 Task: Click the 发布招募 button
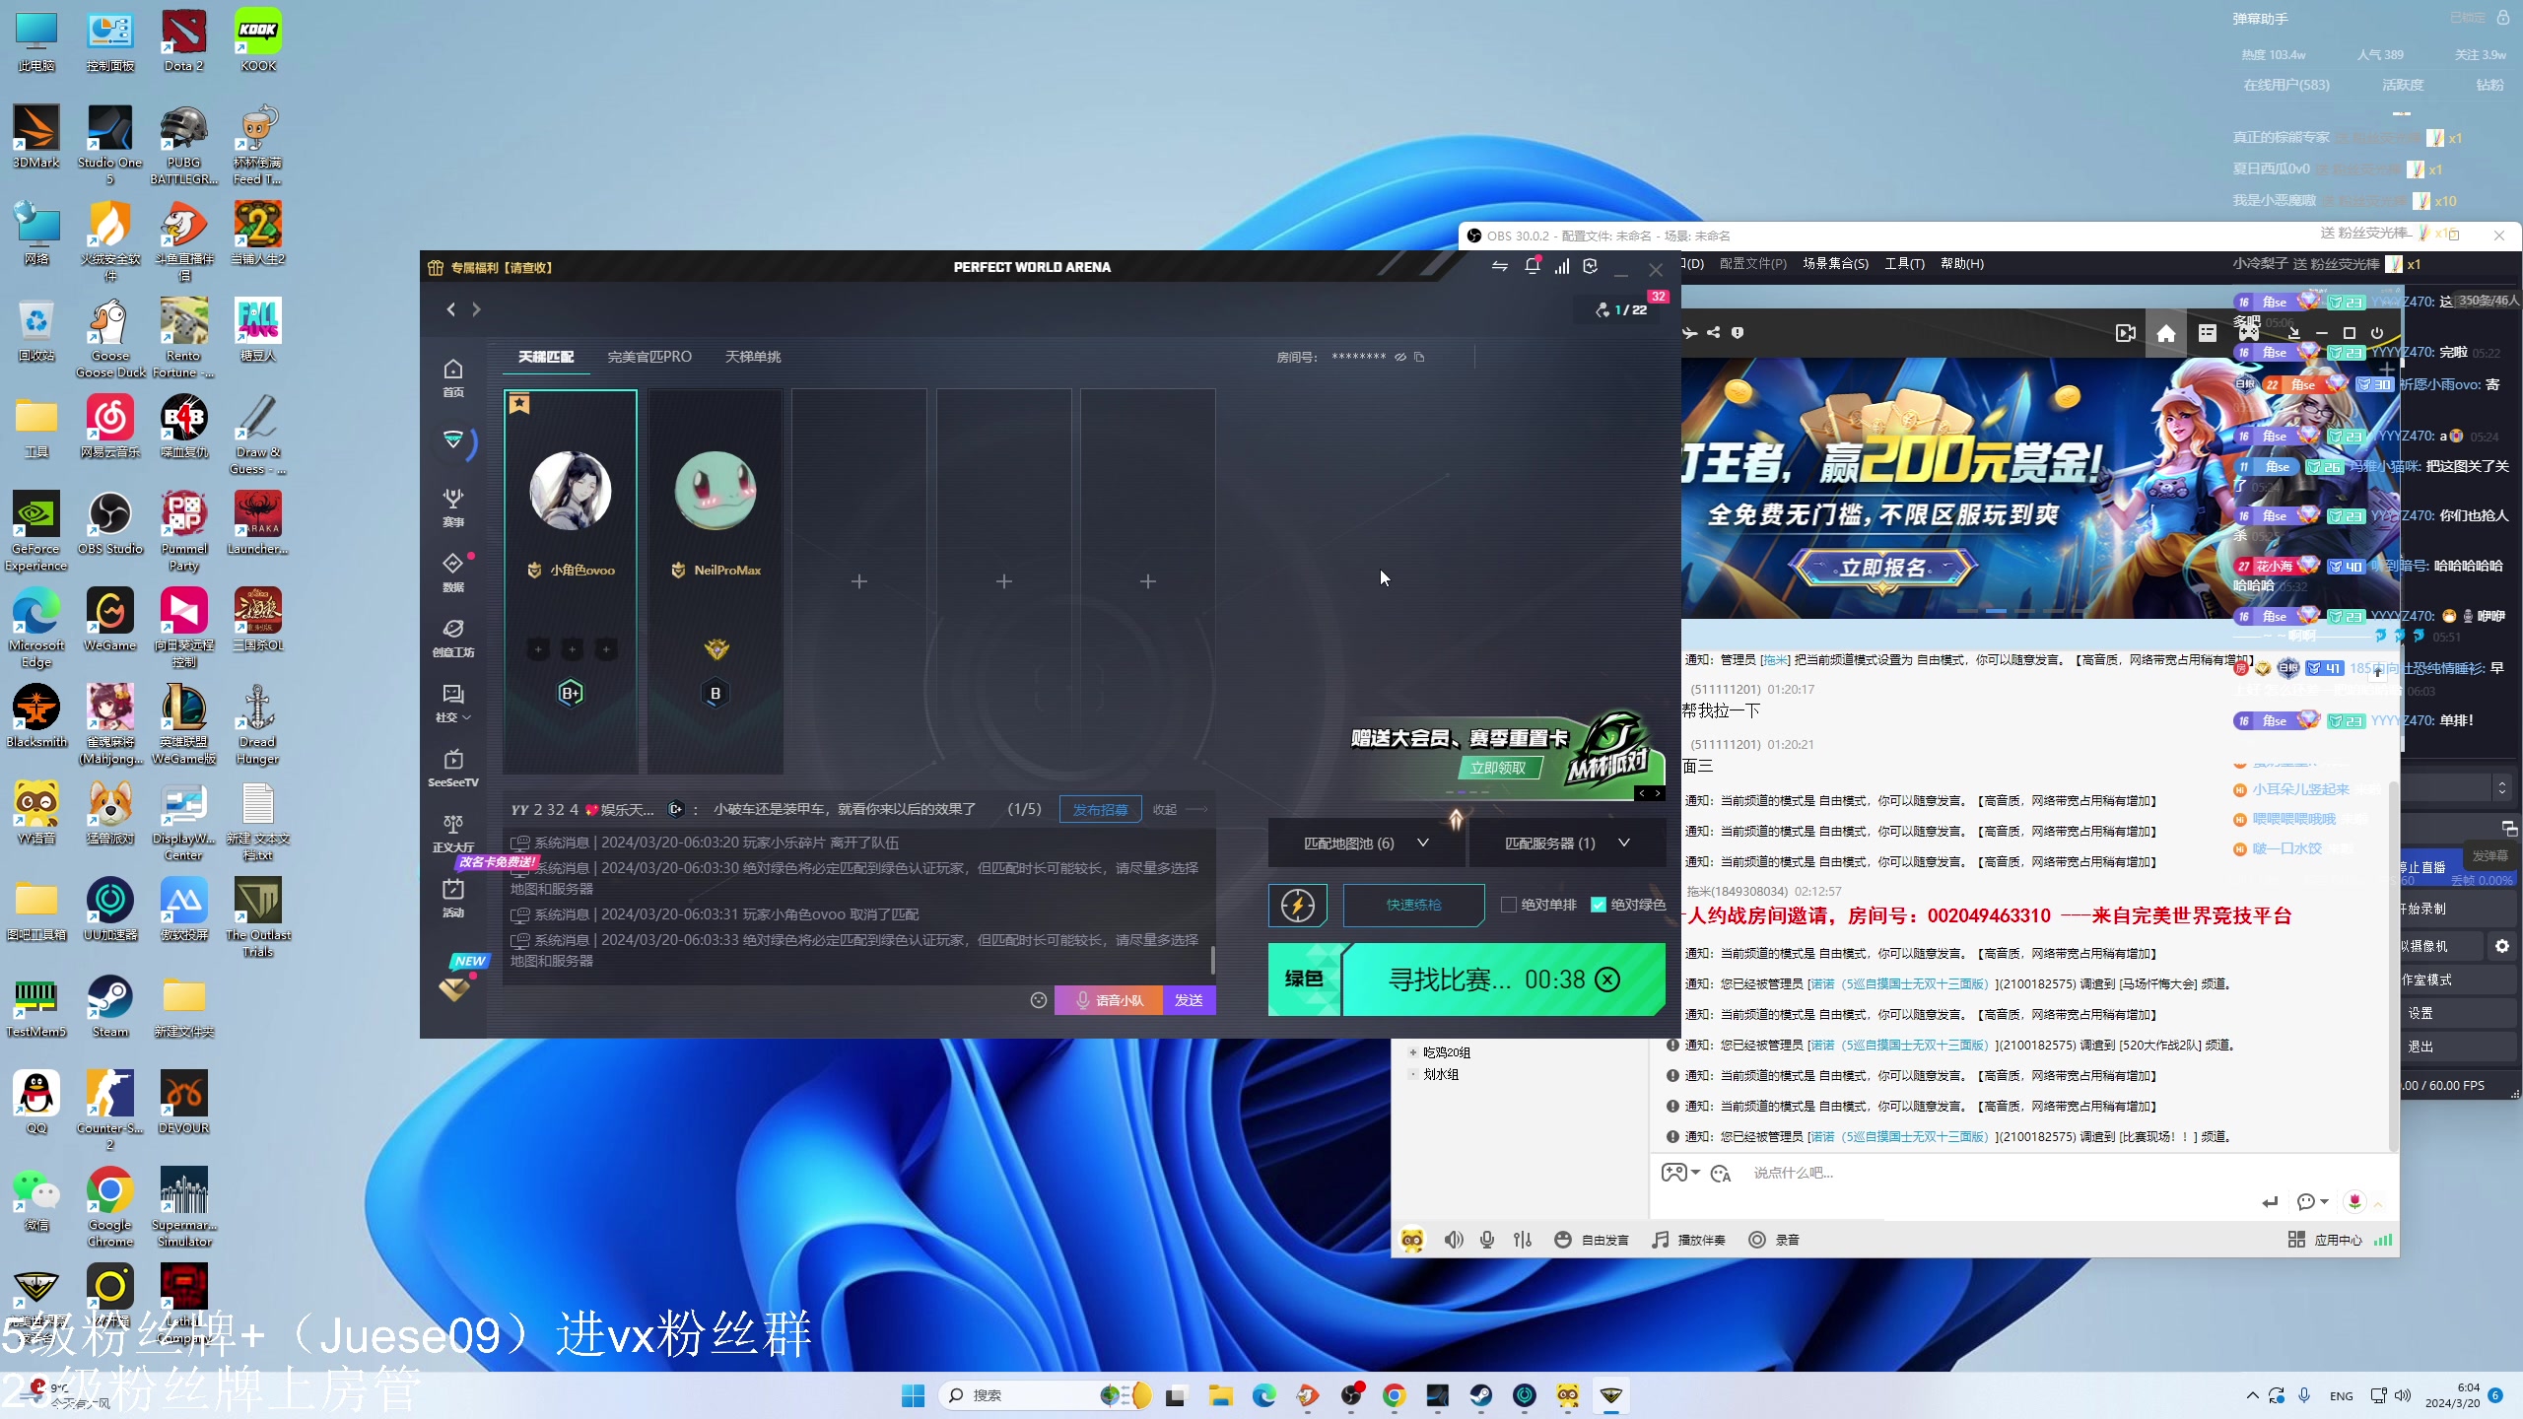tap(1100, 809)
